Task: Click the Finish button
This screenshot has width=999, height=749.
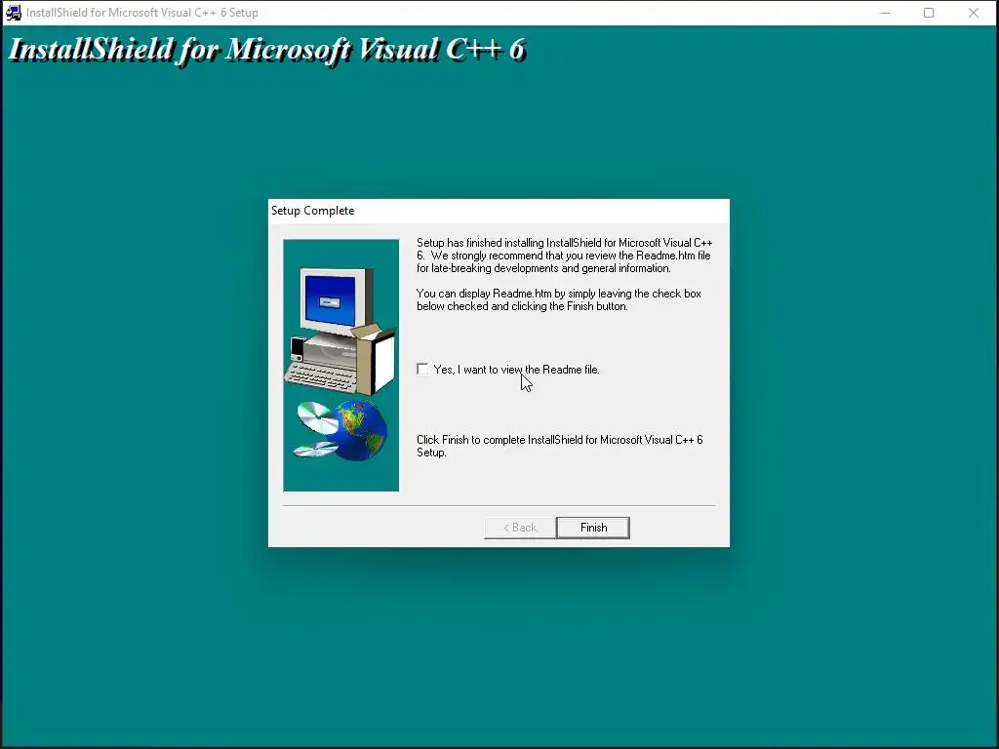Action: 593,528
